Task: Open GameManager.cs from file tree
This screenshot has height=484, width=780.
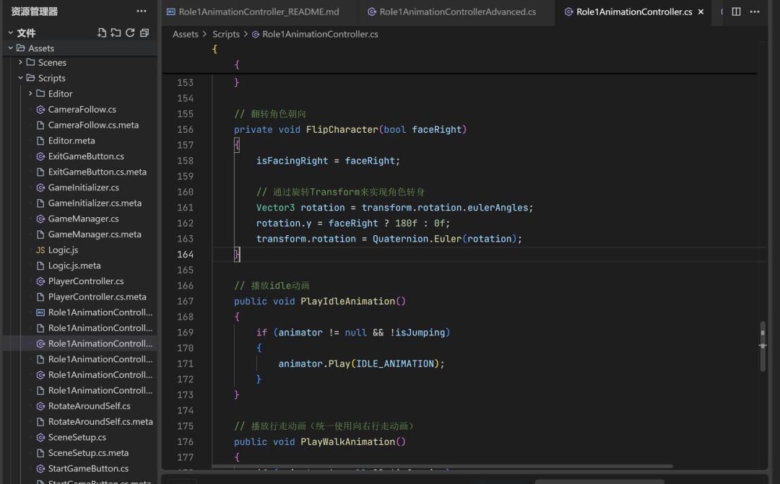Action: (83, 219)
